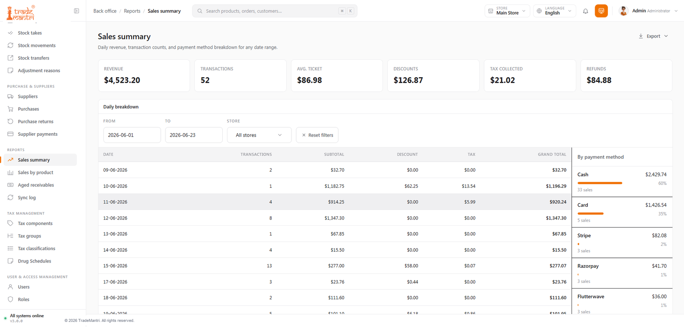684x327 pixels.
Task: Click the Sync log icon
Action: pos(10,198)
